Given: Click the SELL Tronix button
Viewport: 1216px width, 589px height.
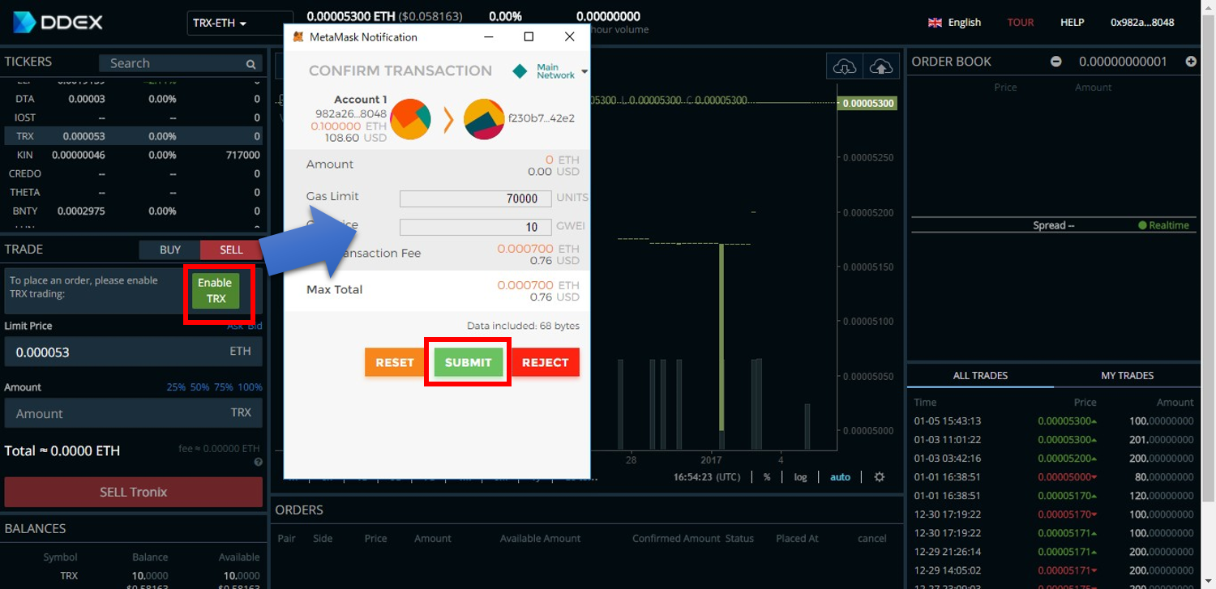Looking at the screenshot, I should coord(134,492).
